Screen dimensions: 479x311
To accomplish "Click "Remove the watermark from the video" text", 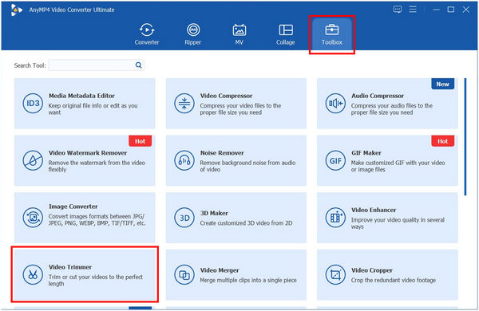I will tap(97, 166).
